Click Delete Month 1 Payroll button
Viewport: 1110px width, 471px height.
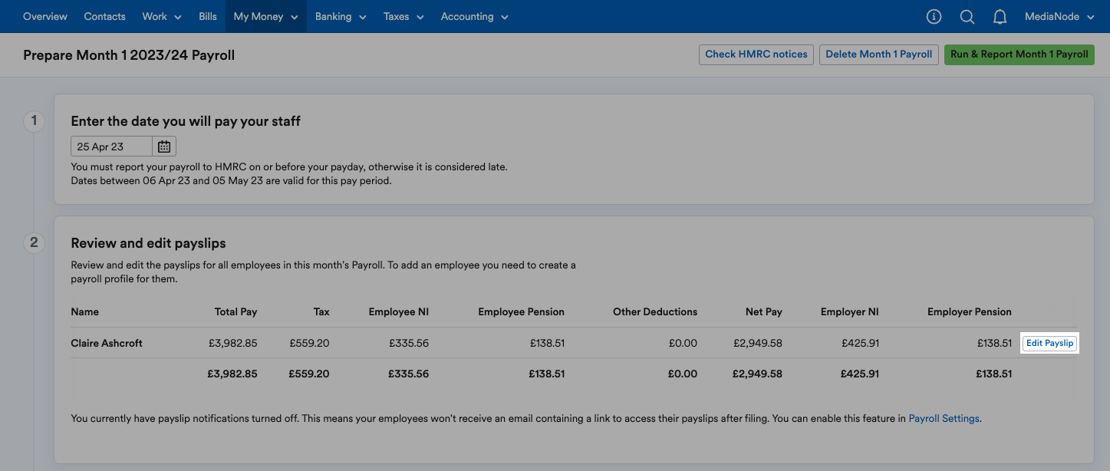pyautogui.click(x=879, y=54)
